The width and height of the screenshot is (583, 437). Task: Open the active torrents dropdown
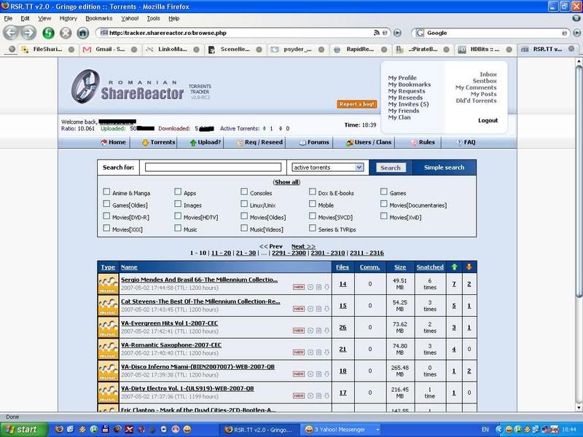pyautogui.click(x=327, y=168)
